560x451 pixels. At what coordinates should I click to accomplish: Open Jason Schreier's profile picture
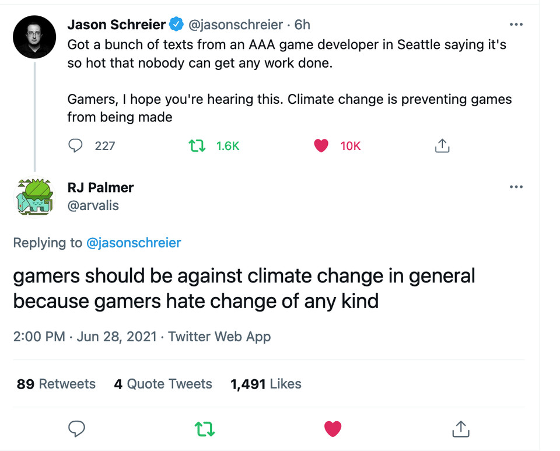[34, 36]
